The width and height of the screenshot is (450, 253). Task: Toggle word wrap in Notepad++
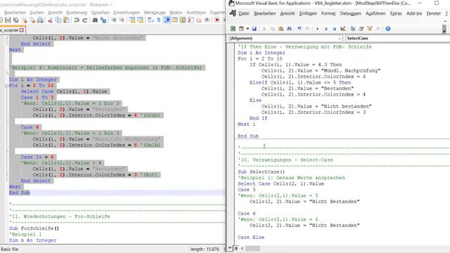[x=150, y=20]
